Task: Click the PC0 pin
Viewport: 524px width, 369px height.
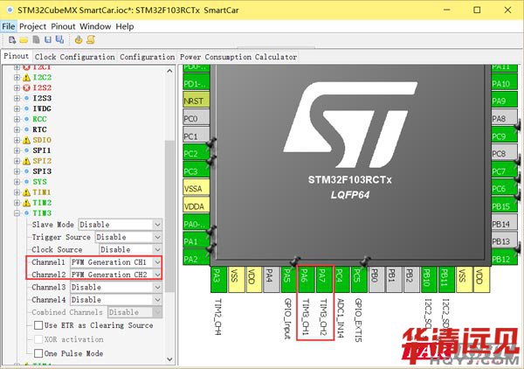Action: (196, 118)
